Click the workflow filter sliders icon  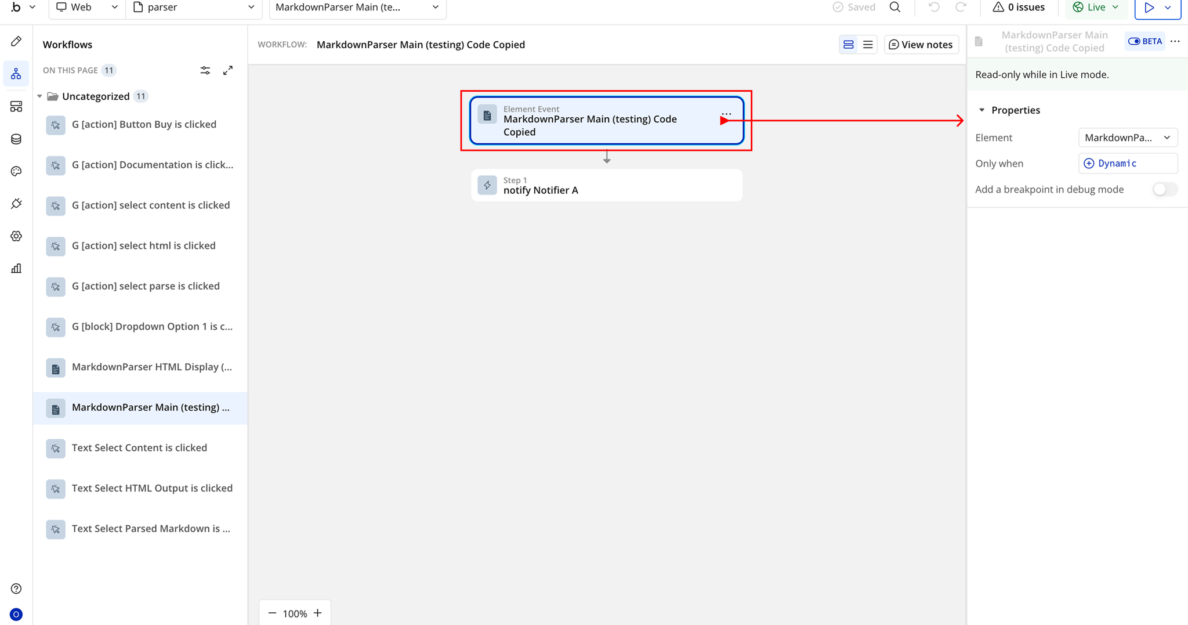(205, 70)
